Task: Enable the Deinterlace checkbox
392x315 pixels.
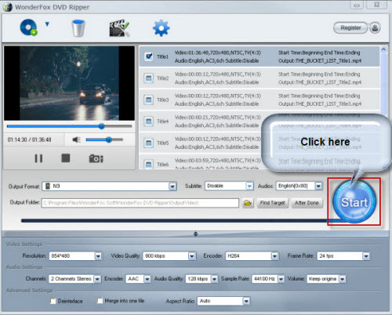Action: 53,301
